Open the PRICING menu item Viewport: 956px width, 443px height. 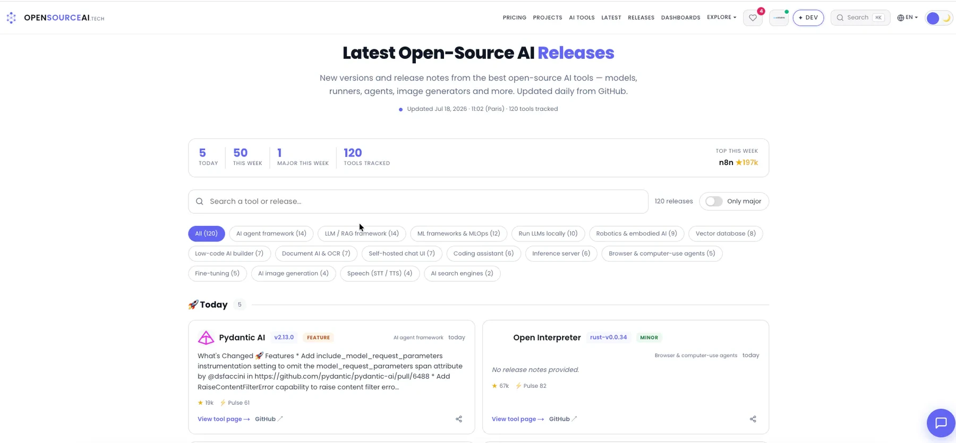tap(514, 18)
